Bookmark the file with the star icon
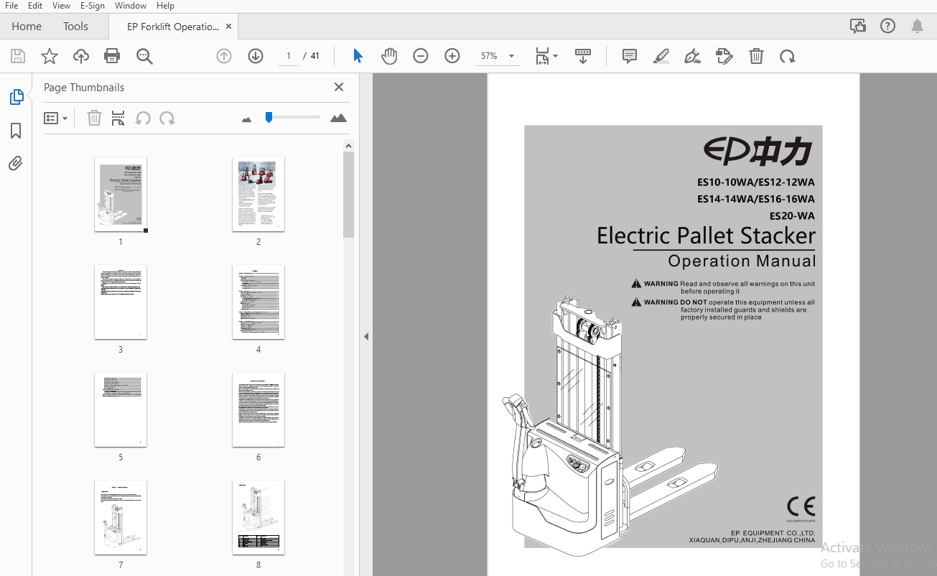The image size is (937, 576). [x=49, y=56]
